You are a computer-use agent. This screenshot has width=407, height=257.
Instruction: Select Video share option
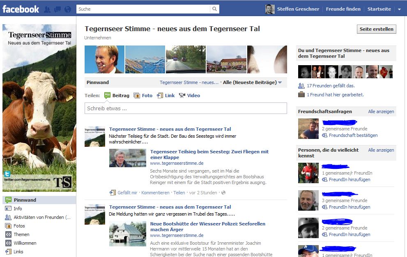pos(189,96)
